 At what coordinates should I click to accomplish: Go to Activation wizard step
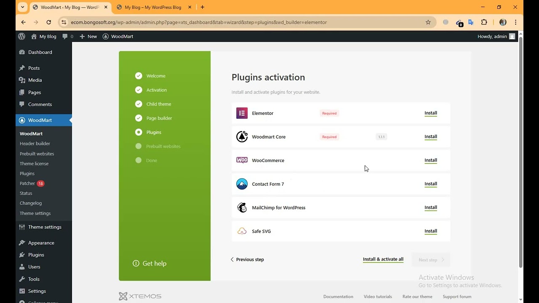click(151, 90)
